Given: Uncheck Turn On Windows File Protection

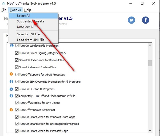Looking at the screenshot, I should pos(17,46).
